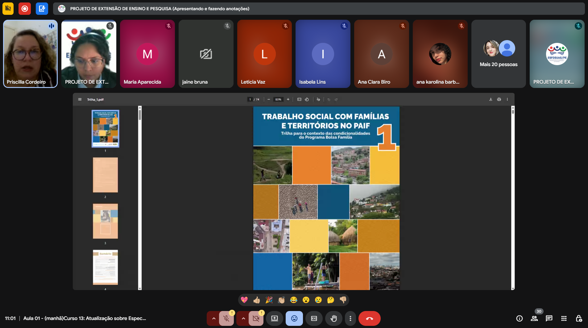The image size is (588, 328).
Task: Click the raise hand icon
Action: 333,318
